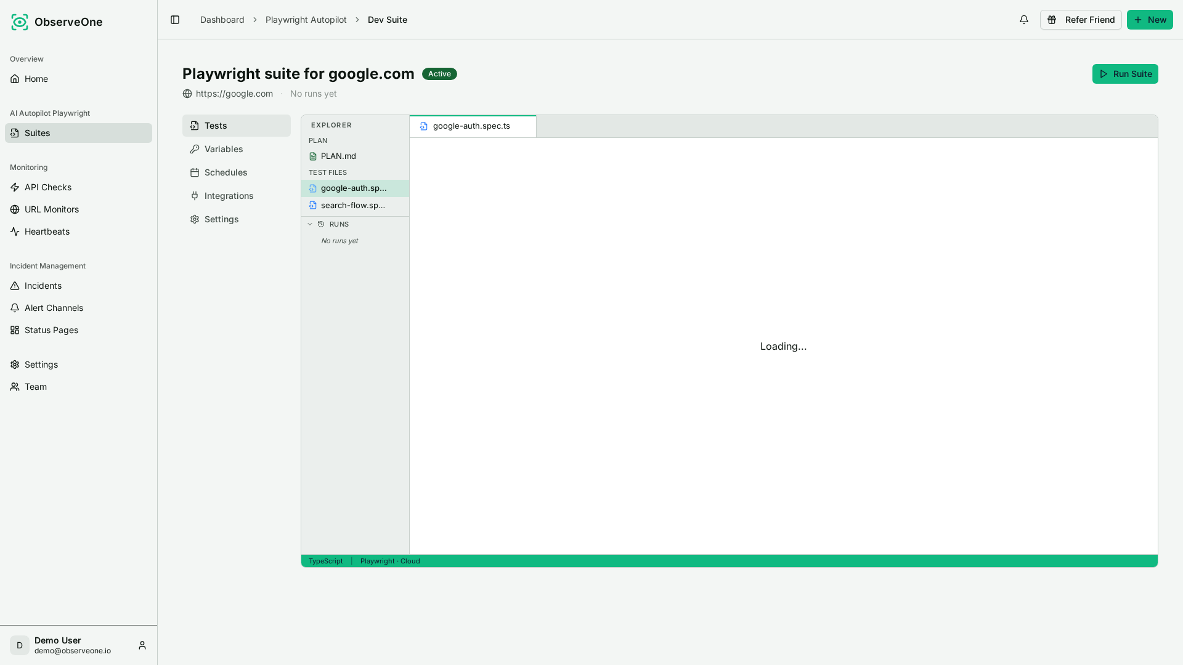Collapse the RUNS section chevron
This screenshot has height=665, width=1183.
click(310, 224)
